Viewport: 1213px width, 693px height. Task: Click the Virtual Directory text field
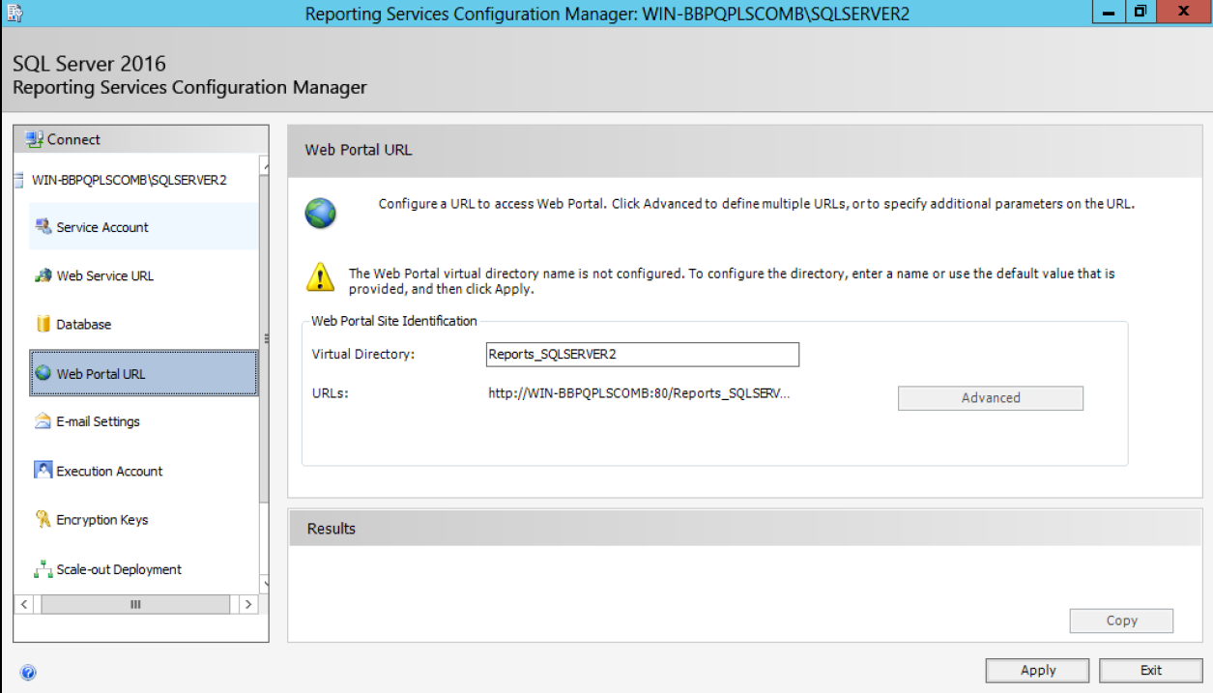[x=643, y=355]
